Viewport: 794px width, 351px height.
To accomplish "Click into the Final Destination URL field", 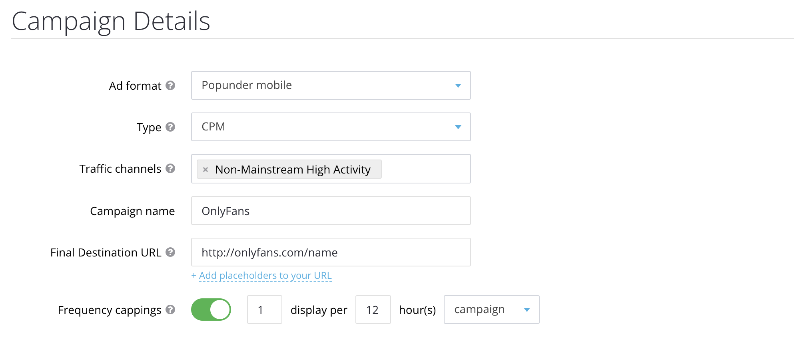I will [331, 252].
